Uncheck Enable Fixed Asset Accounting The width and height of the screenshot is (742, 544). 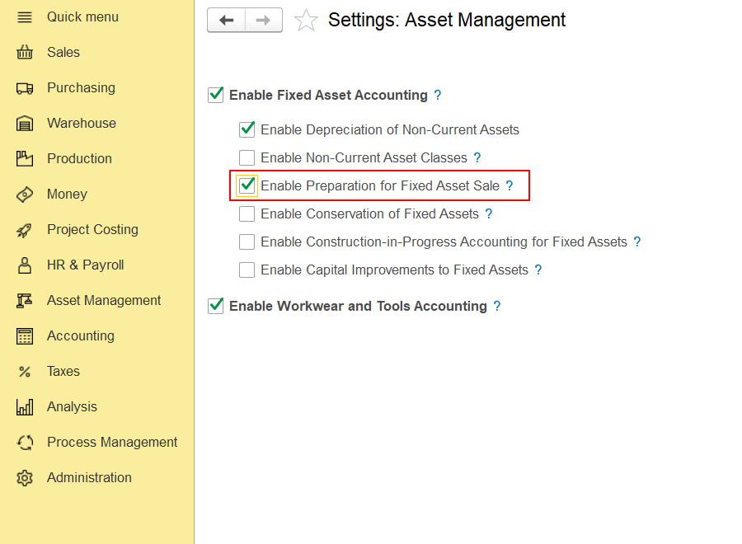point(216,95)
